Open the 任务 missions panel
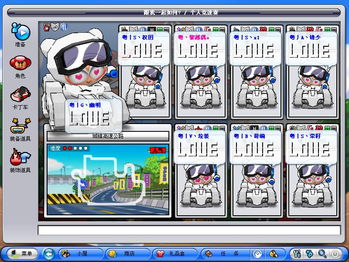This screenshot has height=262, width=349. [x=223, y=253]
